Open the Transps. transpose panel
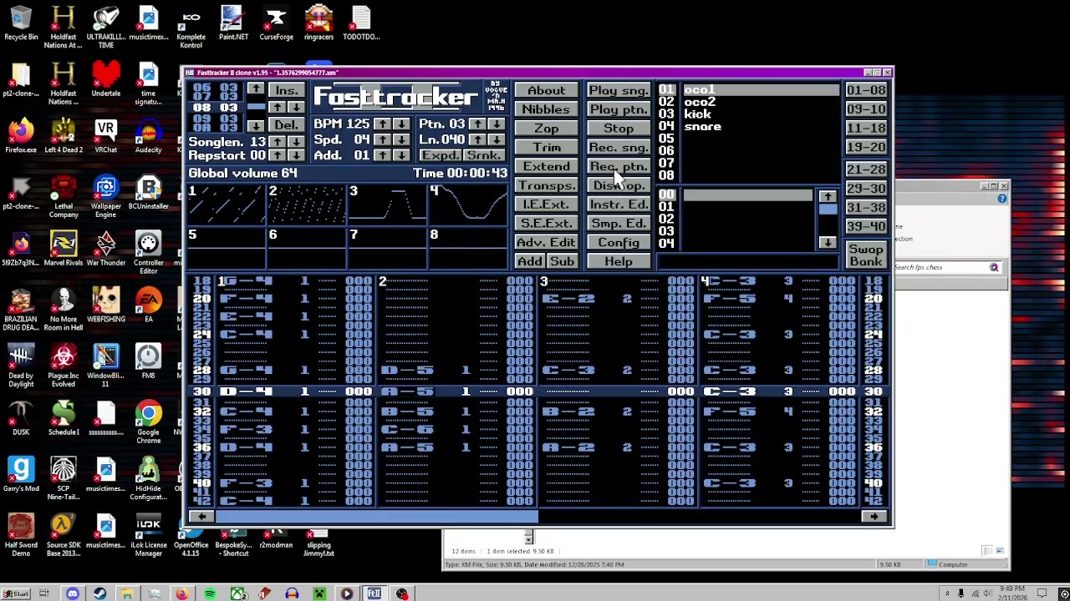This screenshot has width=1070, height=601. (546, 185)
